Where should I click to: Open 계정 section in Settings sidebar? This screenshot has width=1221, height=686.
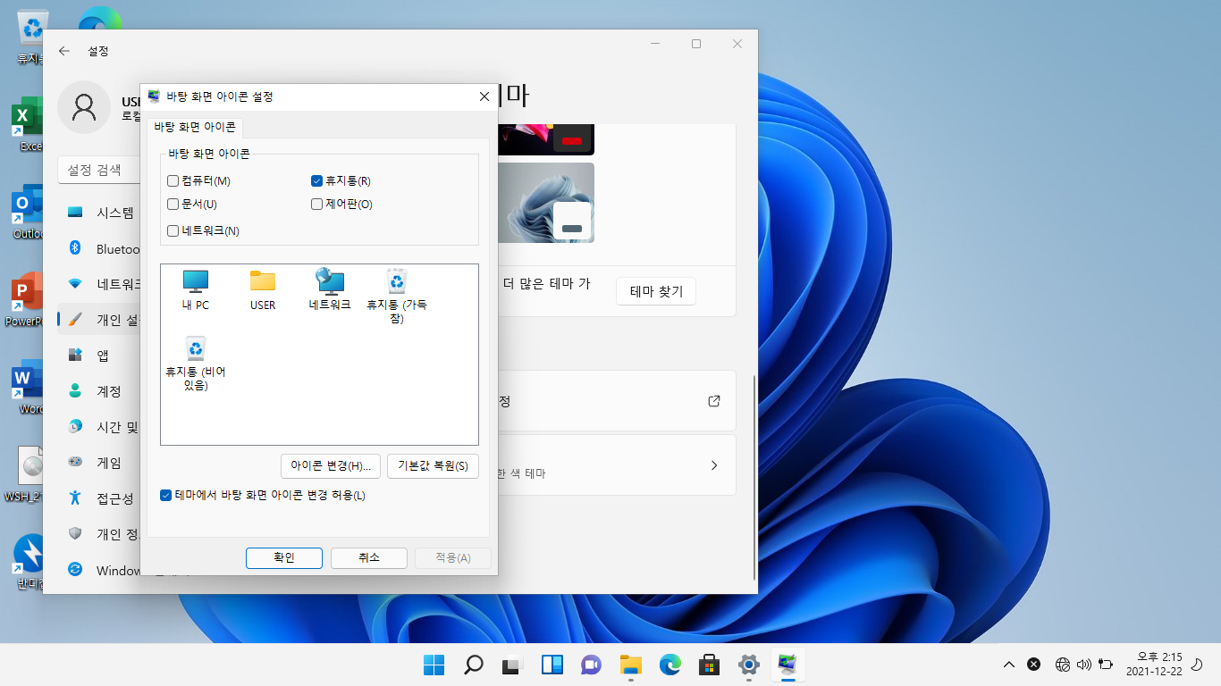[100, 391]
